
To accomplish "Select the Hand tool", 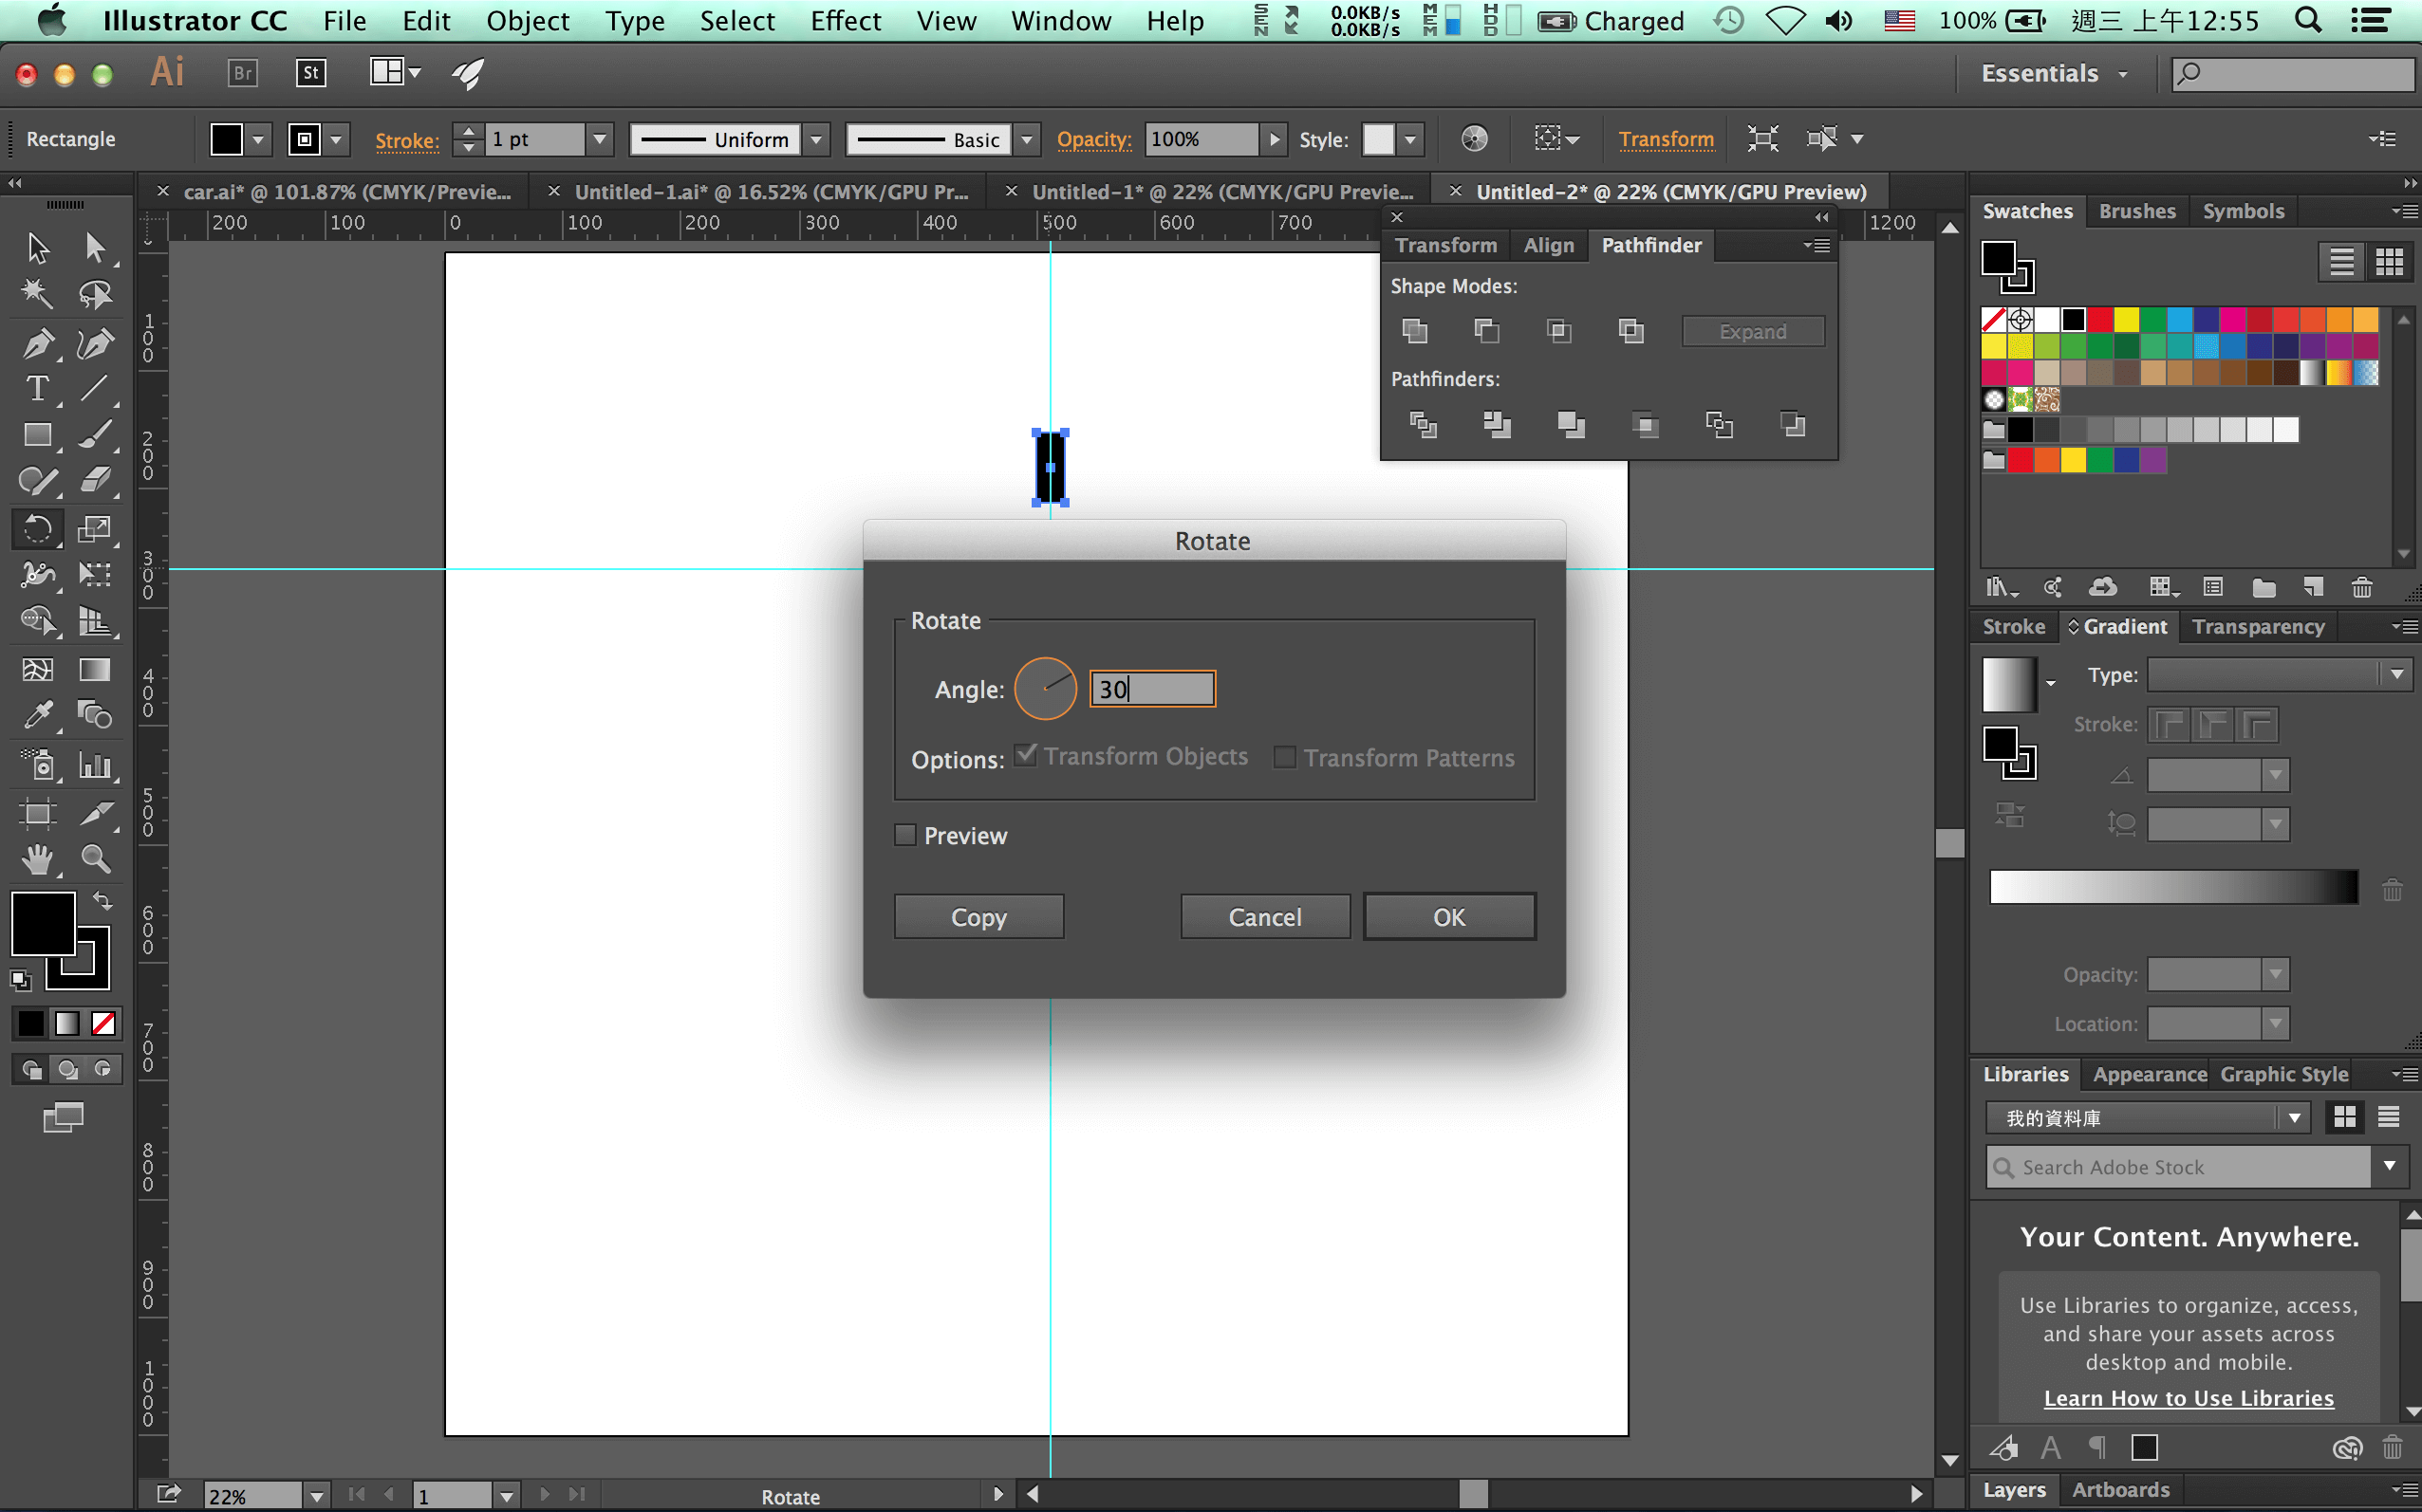I will pos(38,859).
